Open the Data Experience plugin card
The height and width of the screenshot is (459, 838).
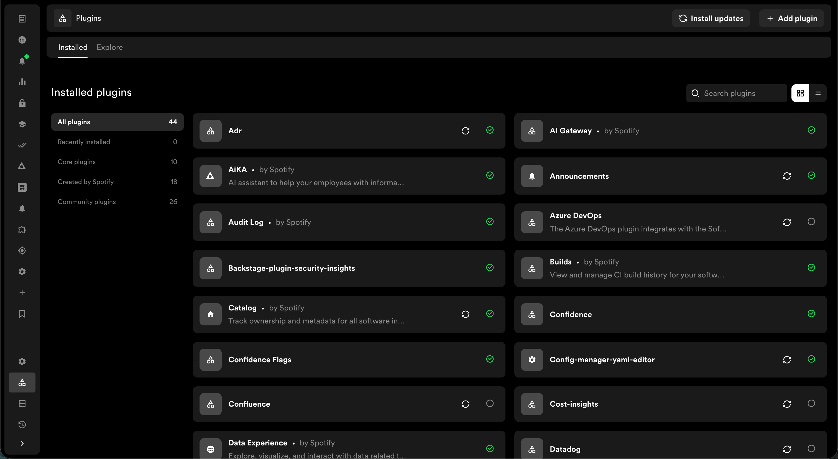349,445
